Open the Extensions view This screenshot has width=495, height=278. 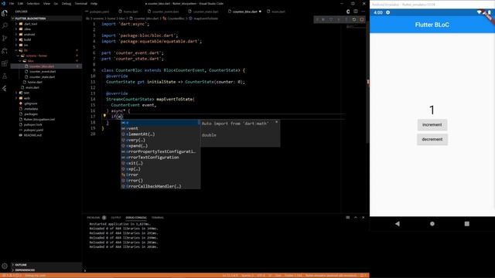(x=5, y=63)
